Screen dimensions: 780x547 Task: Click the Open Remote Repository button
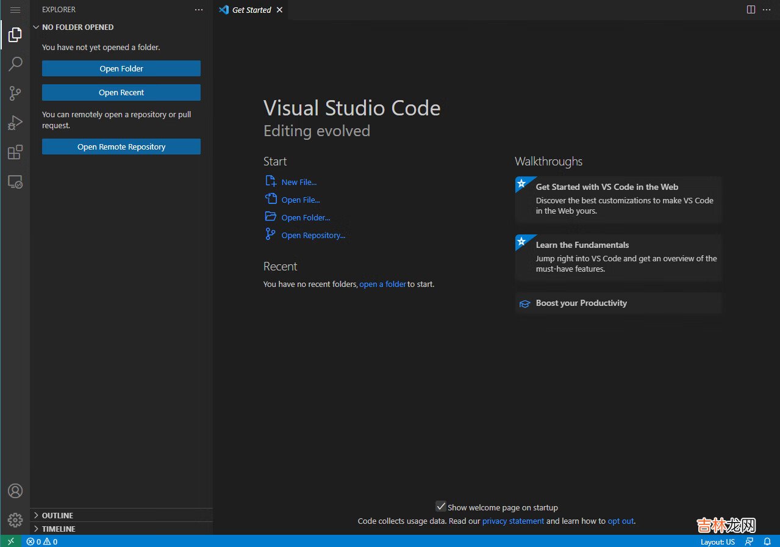point(121,147)
